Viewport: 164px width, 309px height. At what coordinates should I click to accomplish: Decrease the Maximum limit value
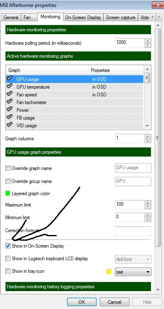coord(147,207)
